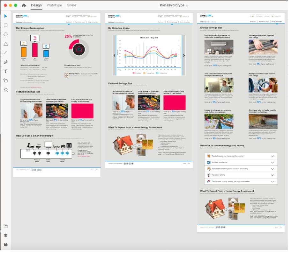Expand 'Text here about winter' accordion row
291x253 pixels.
coord(243,164)
